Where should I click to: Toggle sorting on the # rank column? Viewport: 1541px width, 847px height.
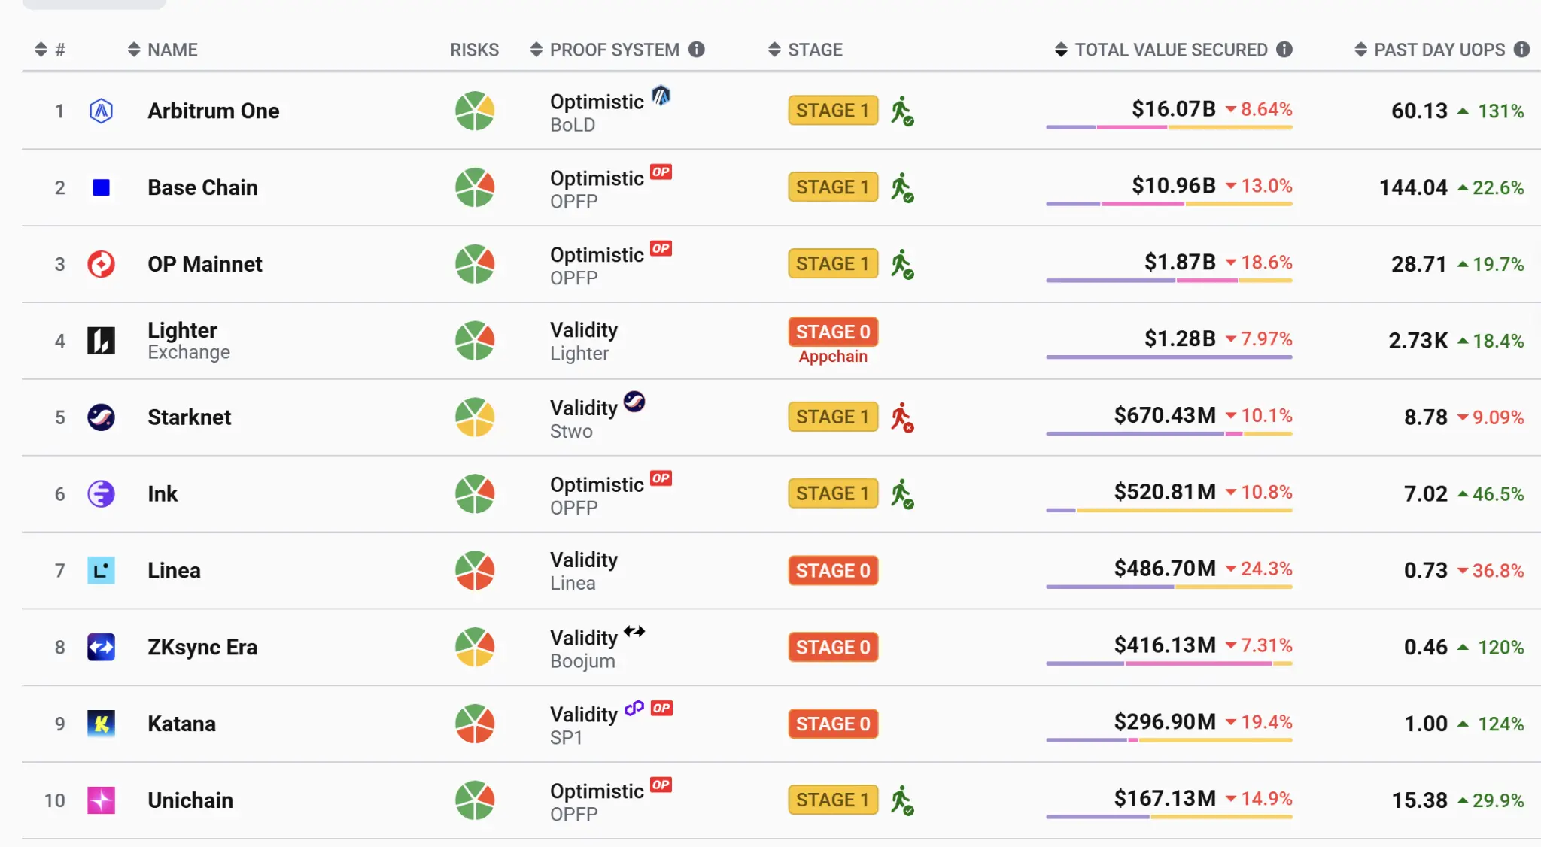coord(39,50)
